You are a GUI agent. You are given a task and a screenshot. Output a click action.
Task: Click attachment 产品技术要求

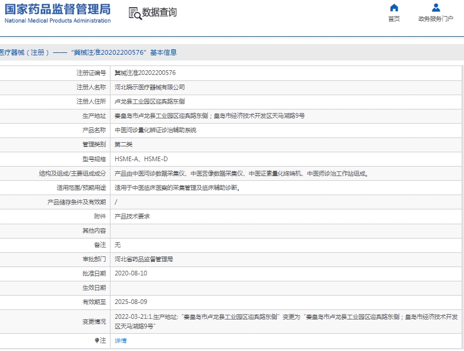pyautogui.click(x=132, y=216)
